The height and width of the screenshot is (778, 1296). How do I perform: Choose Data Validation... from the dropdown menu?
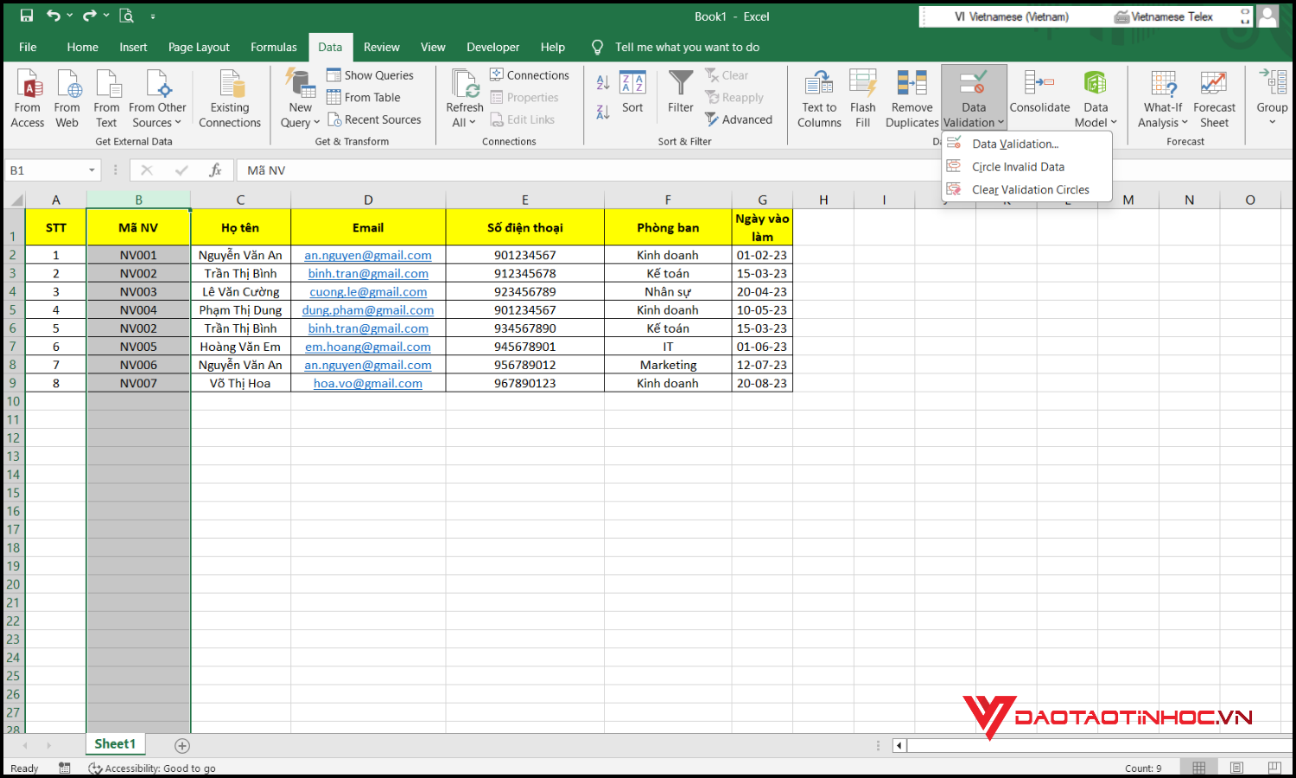(1015, 144)
